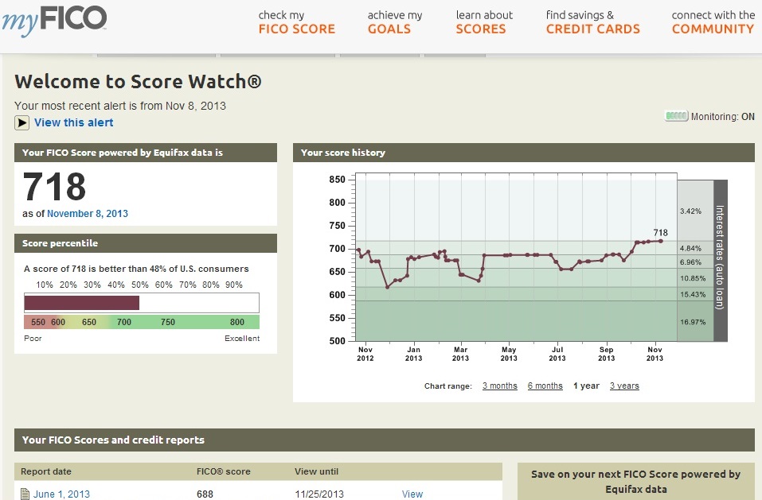Open connect with the Community menu
Image resolution: width=762 pixels, height=500 pixels.
point(713,22)
